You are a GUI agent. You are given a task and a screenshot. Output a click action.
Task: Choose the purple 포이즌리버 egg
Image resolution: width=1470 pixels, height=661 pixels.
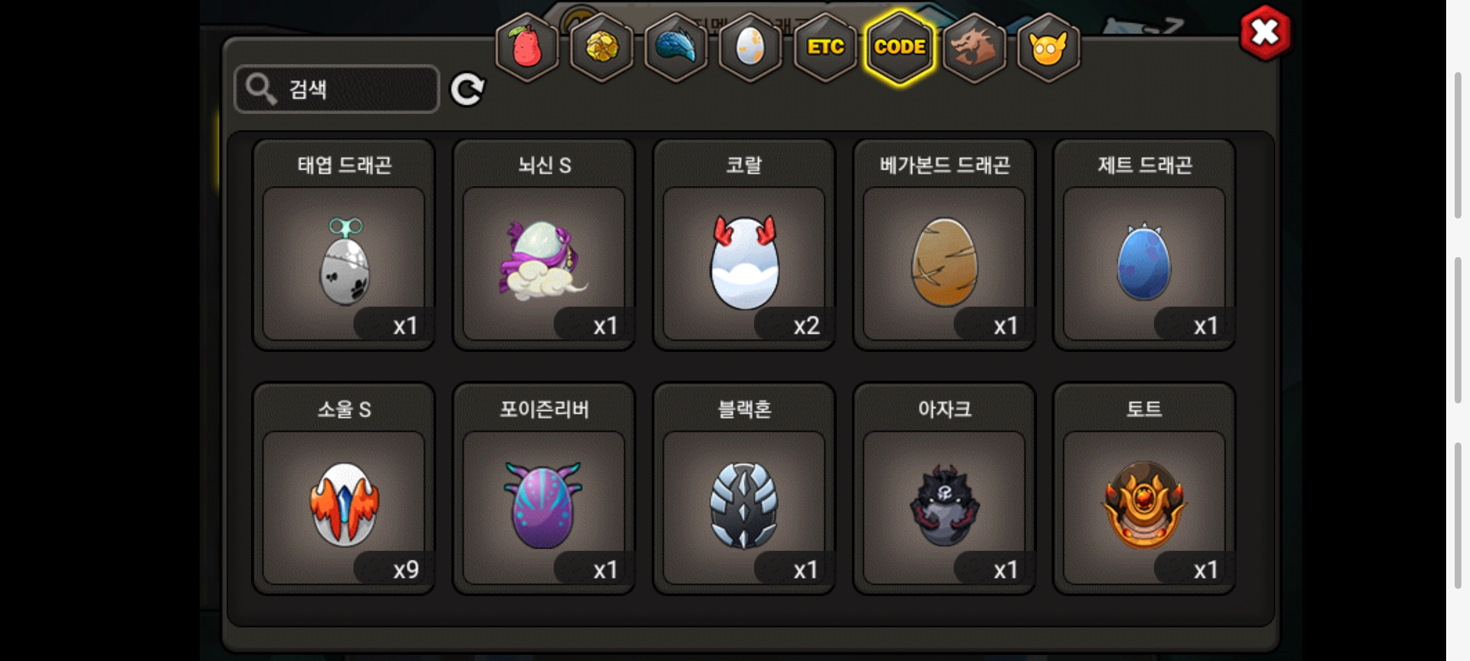(544, 488)
